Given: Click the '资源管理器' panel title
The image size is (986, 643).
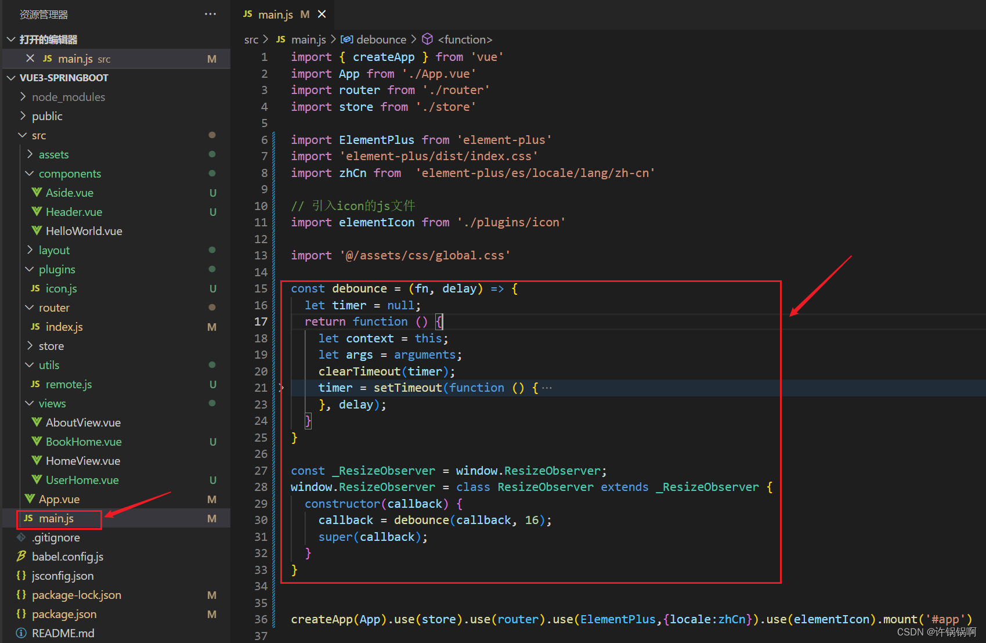Looking at the screenshot, I should [44, 15].
